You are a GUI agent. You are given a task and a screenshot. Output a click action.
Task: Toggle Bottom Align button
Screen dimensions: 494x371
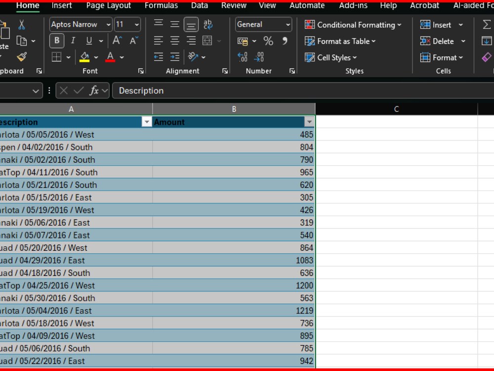pos(191,25)
